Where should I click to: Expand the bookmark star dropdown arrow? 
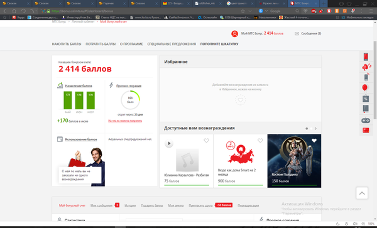point(250,11)
